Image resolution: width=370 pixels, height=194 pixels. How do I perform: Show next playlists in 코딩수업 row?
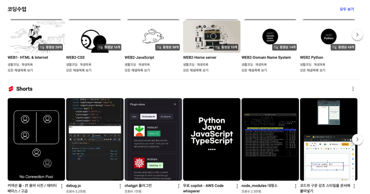pos(357,34)
